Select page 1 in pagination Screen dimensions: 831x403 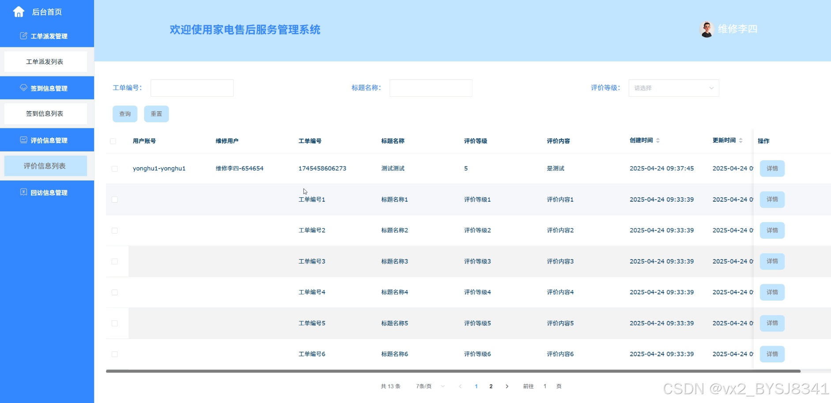476,386
